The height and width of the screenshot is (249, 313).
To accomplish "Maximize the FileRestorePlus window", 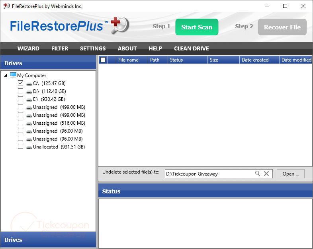I will 285,6.
